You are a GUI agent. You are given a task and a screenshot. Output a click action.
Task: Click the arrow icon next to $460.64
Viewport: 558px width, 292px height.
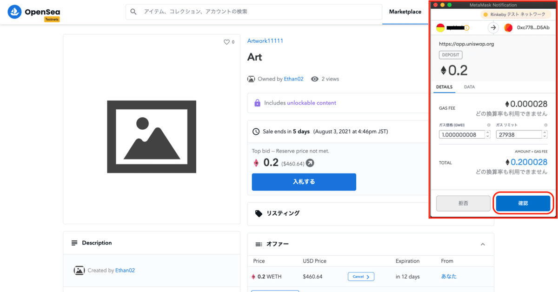point(309,163)
